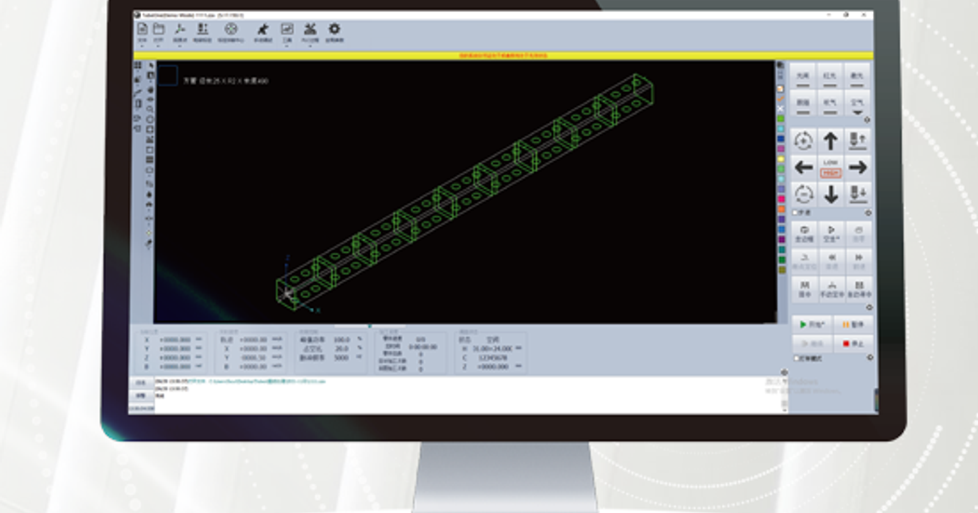Jog left using the left arrow button
The image size is (978, 513).
coord(803,167)
